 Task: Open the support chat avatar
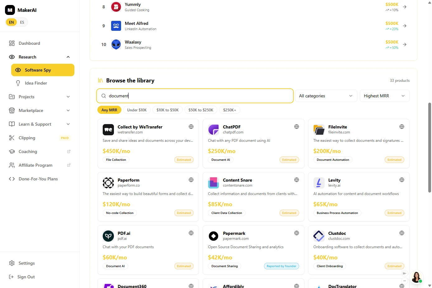416,277
